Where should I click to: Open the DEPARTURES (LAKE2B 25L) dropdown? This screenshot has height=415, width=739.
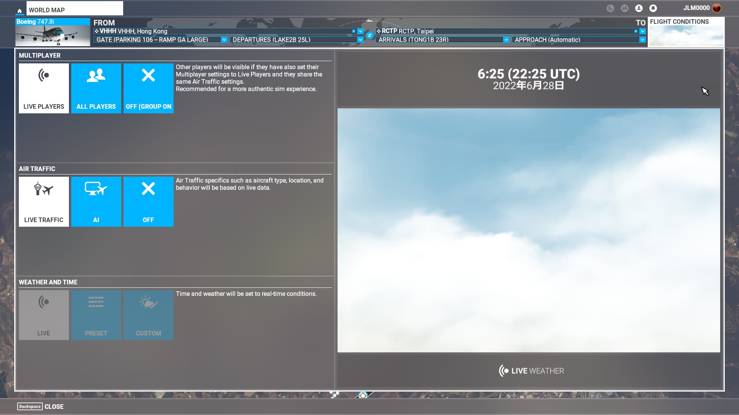tap(296, 40)
